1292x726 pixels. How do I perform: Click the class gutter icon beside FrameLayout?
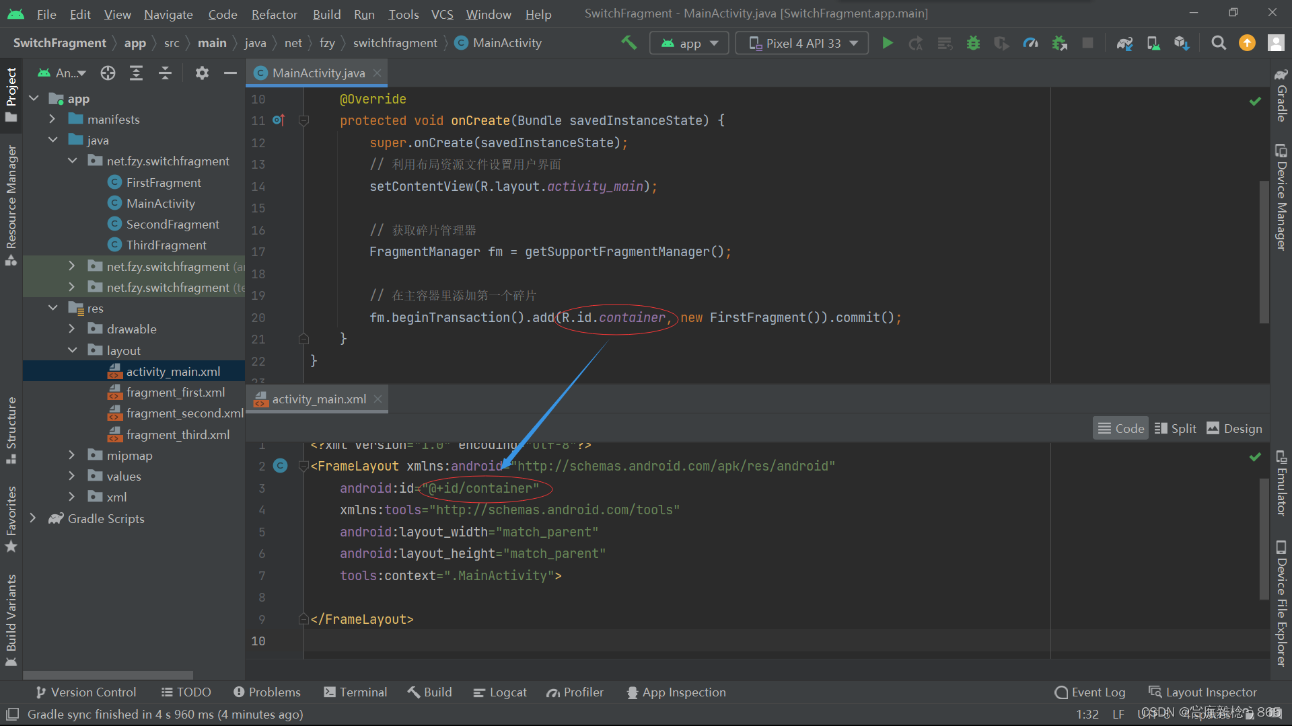click(x=281, y=465)
